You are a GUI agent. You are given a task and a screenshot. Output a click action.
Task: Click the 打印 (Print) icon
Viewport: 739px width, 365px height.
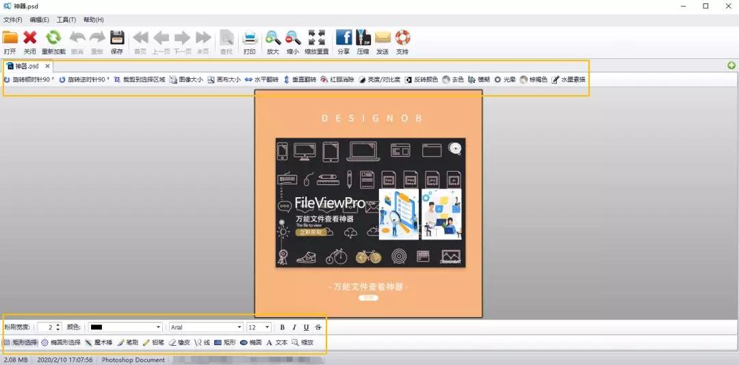250,38
